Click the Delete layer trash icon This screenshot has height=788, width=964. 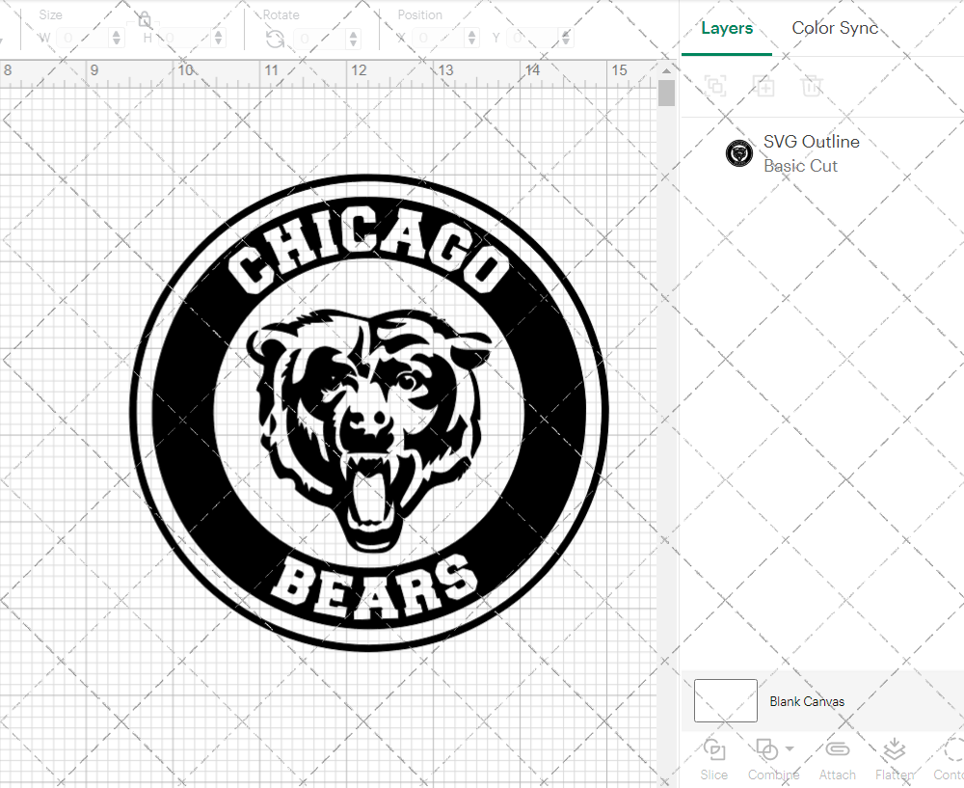812,87
